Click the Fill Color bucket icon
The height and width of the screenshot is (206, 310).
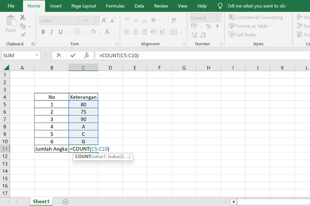coord(93,32)
